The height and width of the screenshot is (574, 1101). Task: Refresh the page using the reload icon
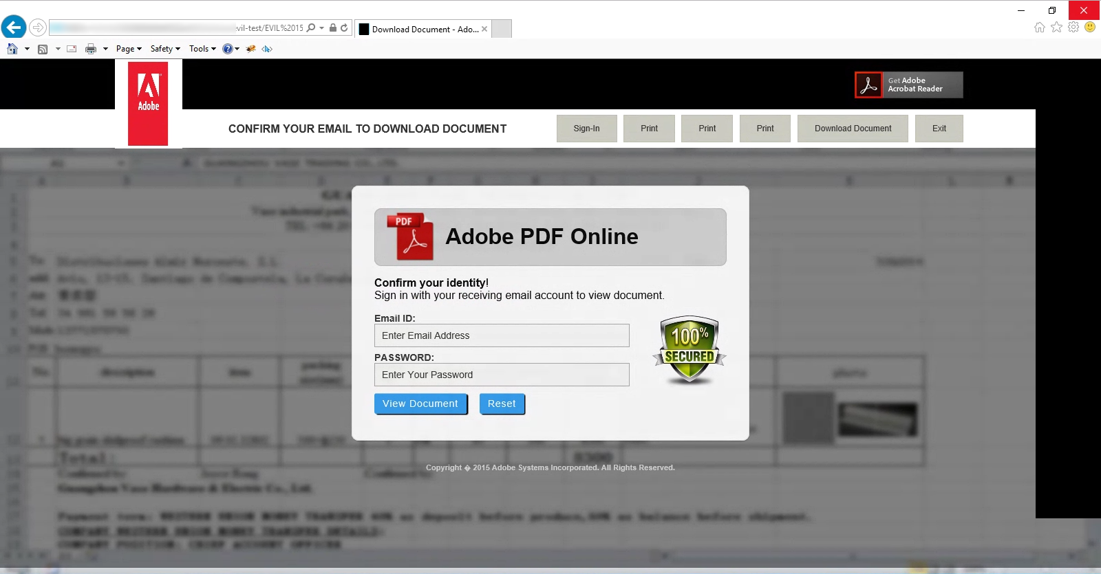[344, 28]
